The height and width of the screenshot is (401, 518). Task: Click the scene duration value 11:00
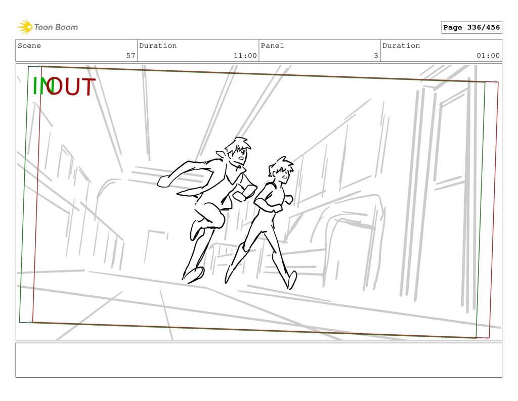pos(245,56)
